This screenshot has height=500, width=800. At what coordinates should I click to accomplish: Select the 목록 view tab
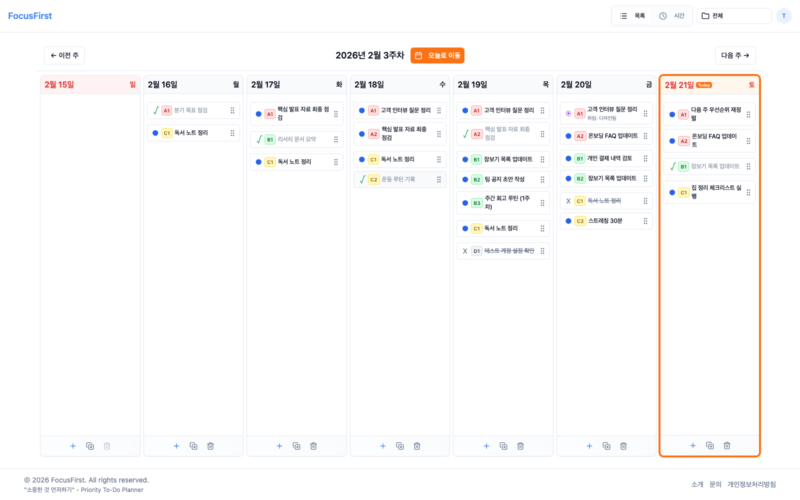632,15
